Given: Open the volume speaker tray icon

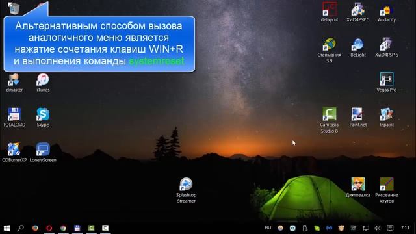Looking at the screenshot, I should click(x=377, y=228).
